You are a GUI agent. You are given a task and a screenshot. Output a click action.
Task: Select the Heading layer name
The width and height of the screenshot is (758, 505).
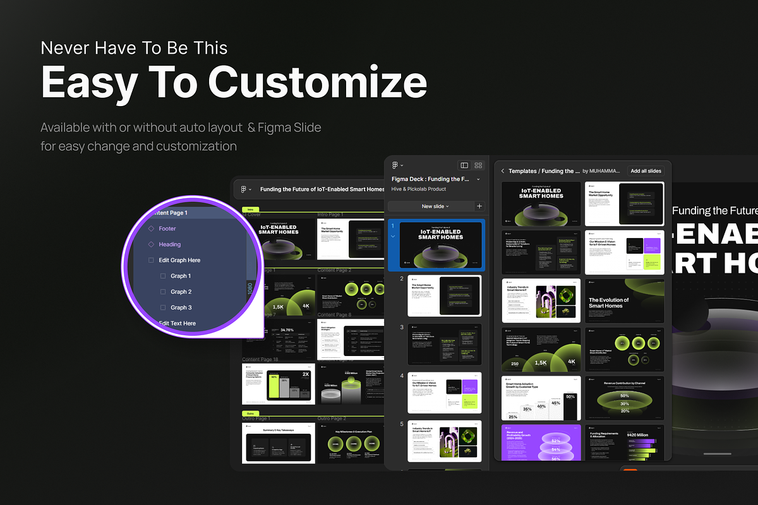coord(170,244)
